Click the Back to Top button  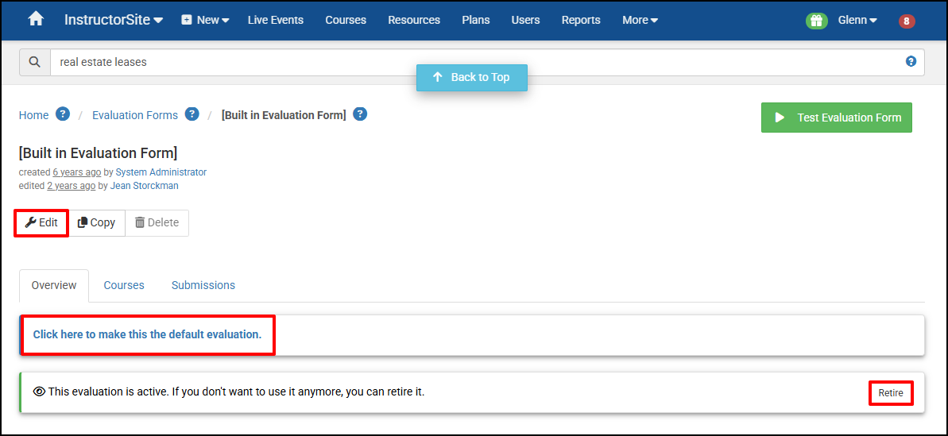471,77
